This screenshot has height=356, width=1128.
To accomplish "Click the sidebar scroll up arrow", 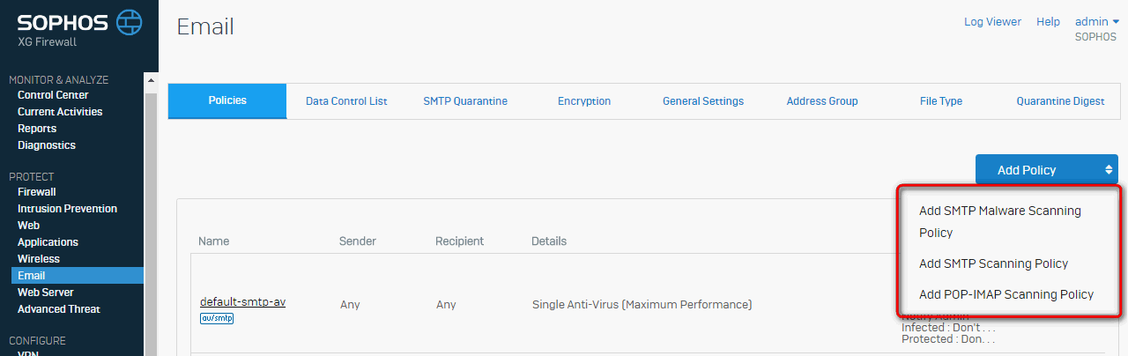I will click(150, 82).
